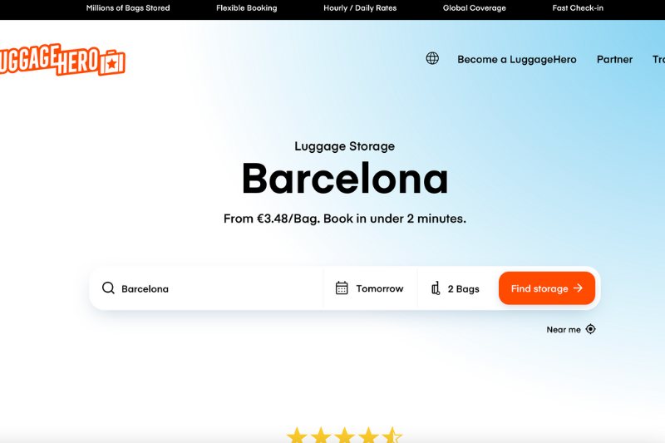Click the calendar icon
665x443 pixels.
[x=342, y=288]
